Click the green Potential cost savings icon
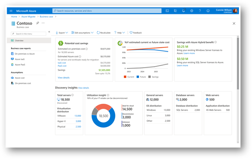Viewport: 252px width, 159px height. 61,43
